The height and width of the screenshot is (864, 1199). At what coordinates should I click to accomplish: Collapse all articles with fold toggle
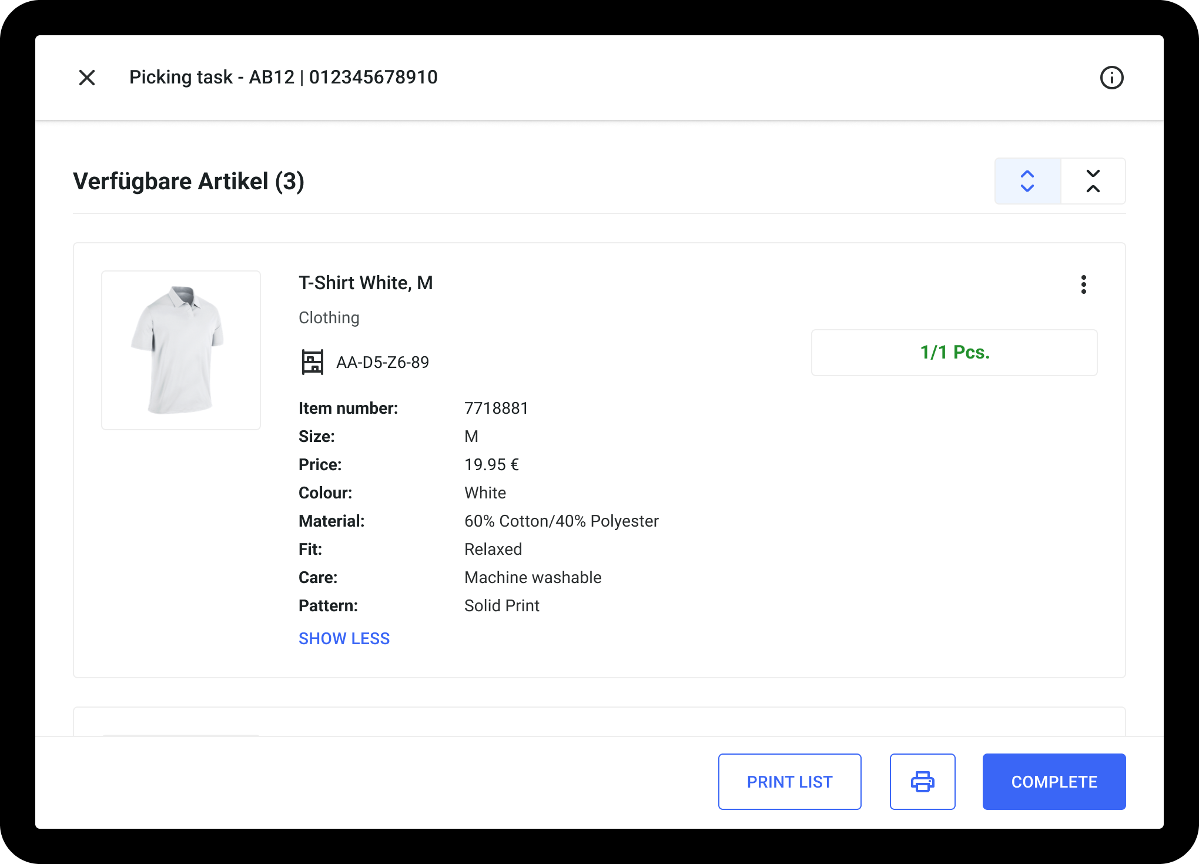1093,181
